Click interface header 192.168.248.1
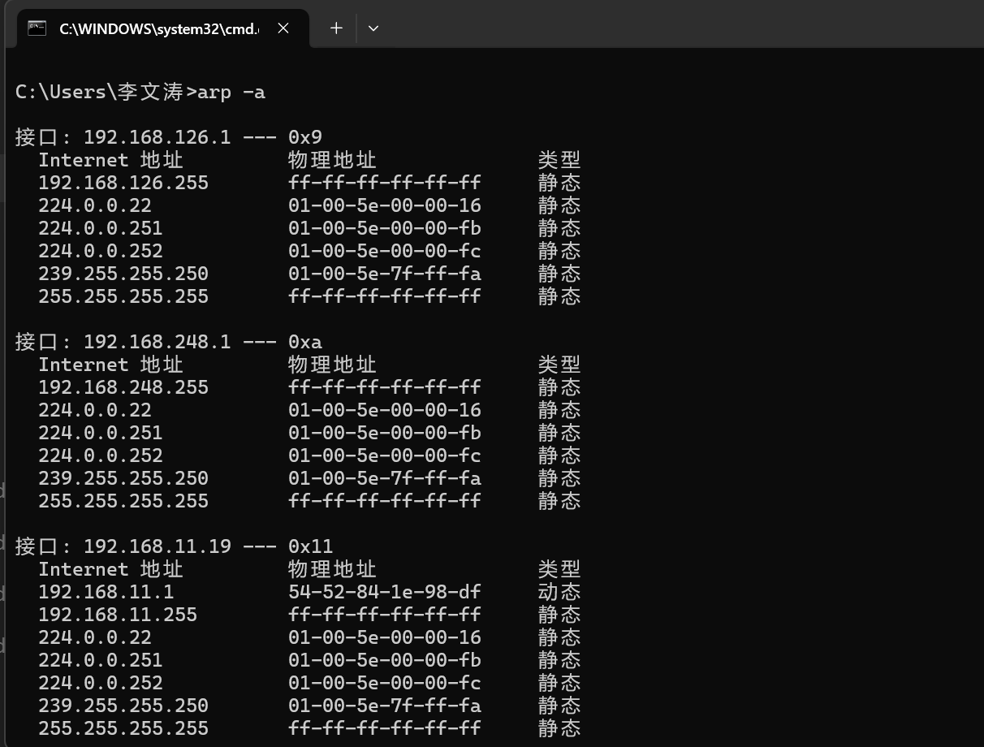 [157, 342]
